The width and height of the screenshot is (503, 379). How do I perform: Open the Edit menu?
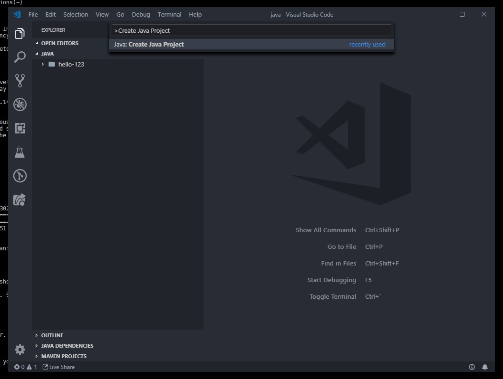[x=50, y=14]
